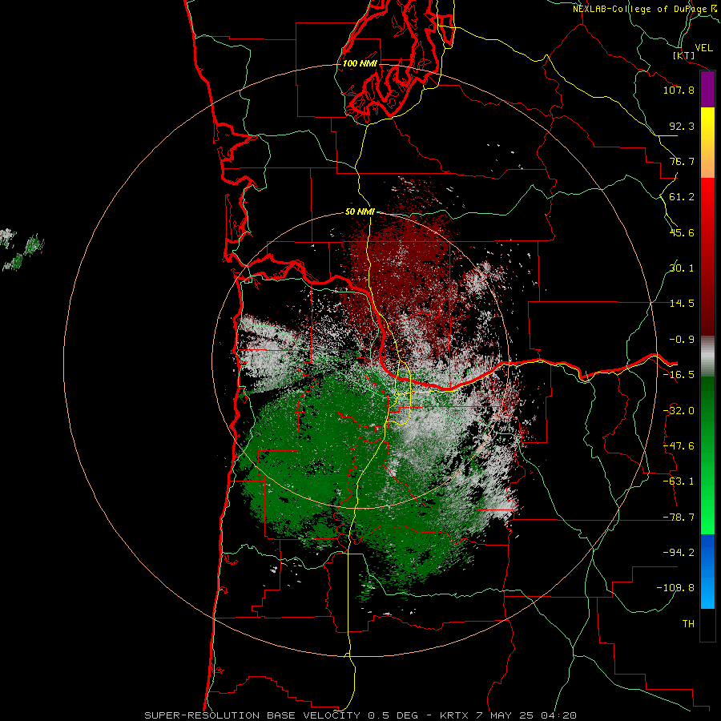This screenshot has width=721, height=721.
Task: Click the [KT] units label
Action: (x=684, y=55)
